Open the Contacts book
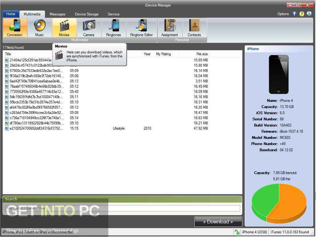Image resolution: width=316 pixels, height=237 pixels. [x=194, y=27]
